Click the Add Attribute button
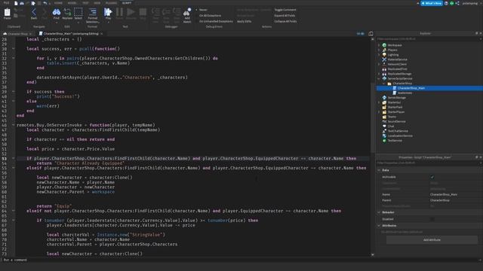The height and width of the screenshot is (271, 483). [432, 239]
